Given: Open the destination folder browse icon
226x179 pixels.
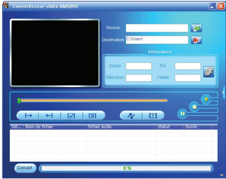Looking at the screenshot, I should 196,40.
